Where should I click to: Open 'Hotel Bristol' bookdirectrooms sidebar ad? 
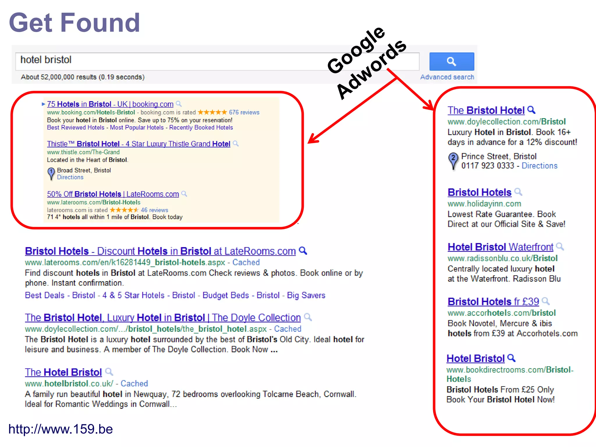(x=476, y=359)
